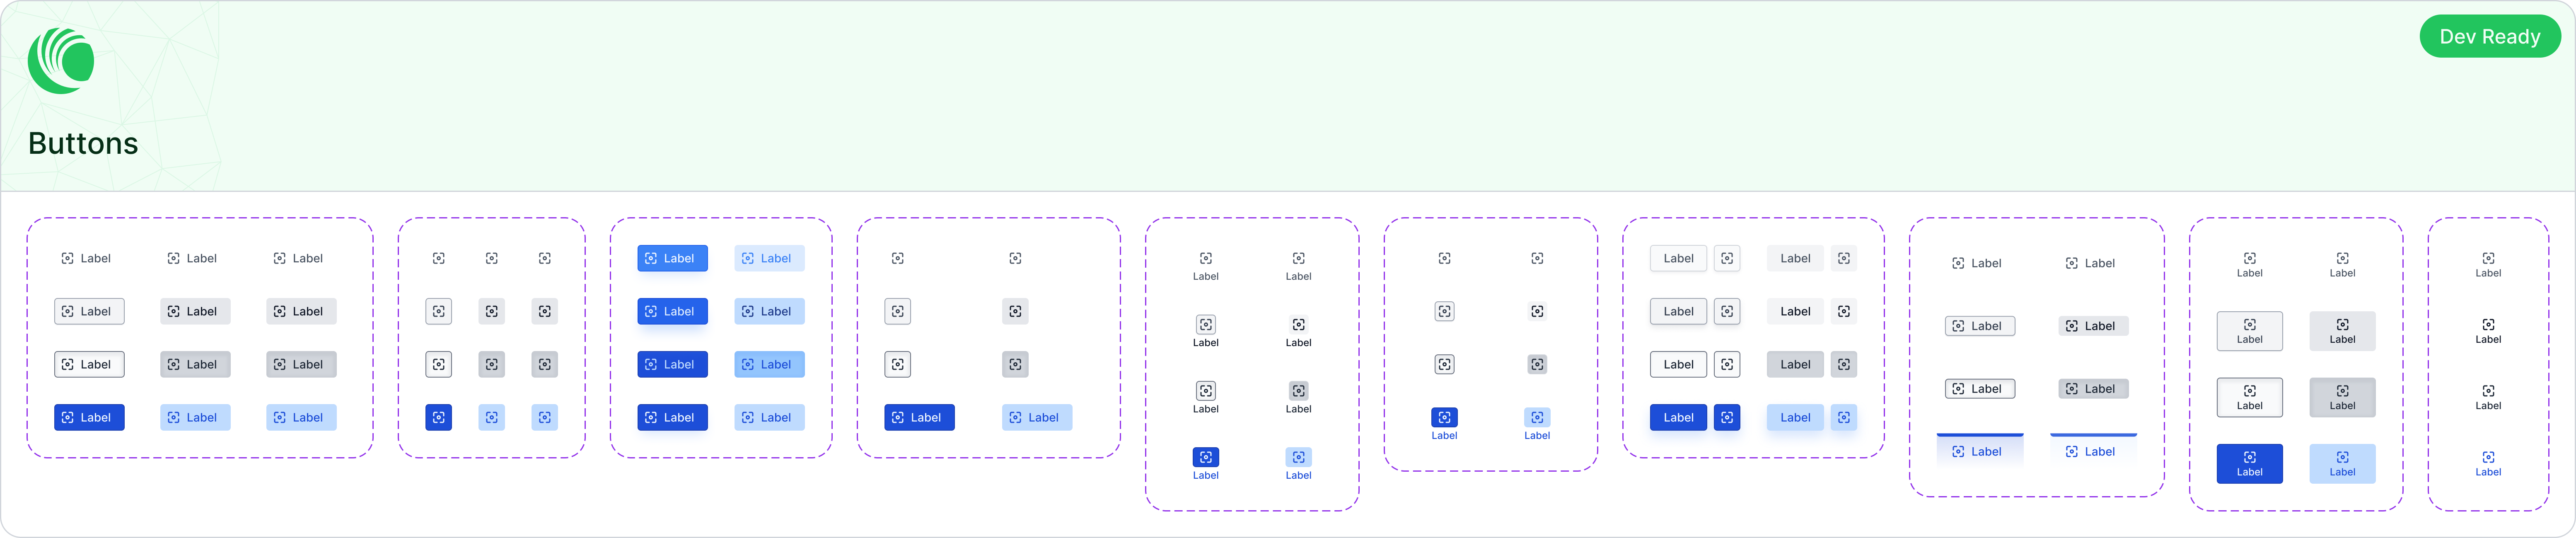
Task: Click the large dark-blue stacked Label button
Action: (x=2249, y=463)
